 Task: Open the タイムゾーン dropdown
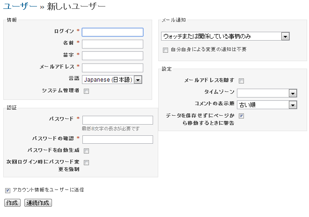[267, 93]
